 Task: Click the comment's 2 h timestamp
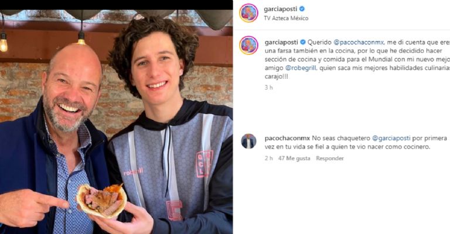tap(268, 159)
